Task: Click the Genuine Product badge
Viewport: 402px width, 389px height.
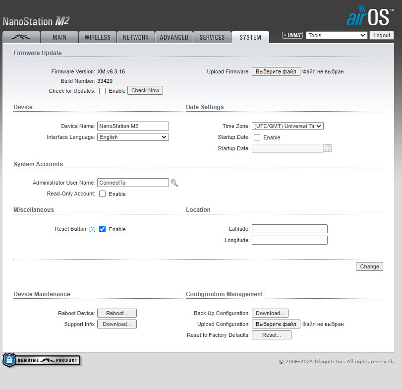Action: (42, 360)
